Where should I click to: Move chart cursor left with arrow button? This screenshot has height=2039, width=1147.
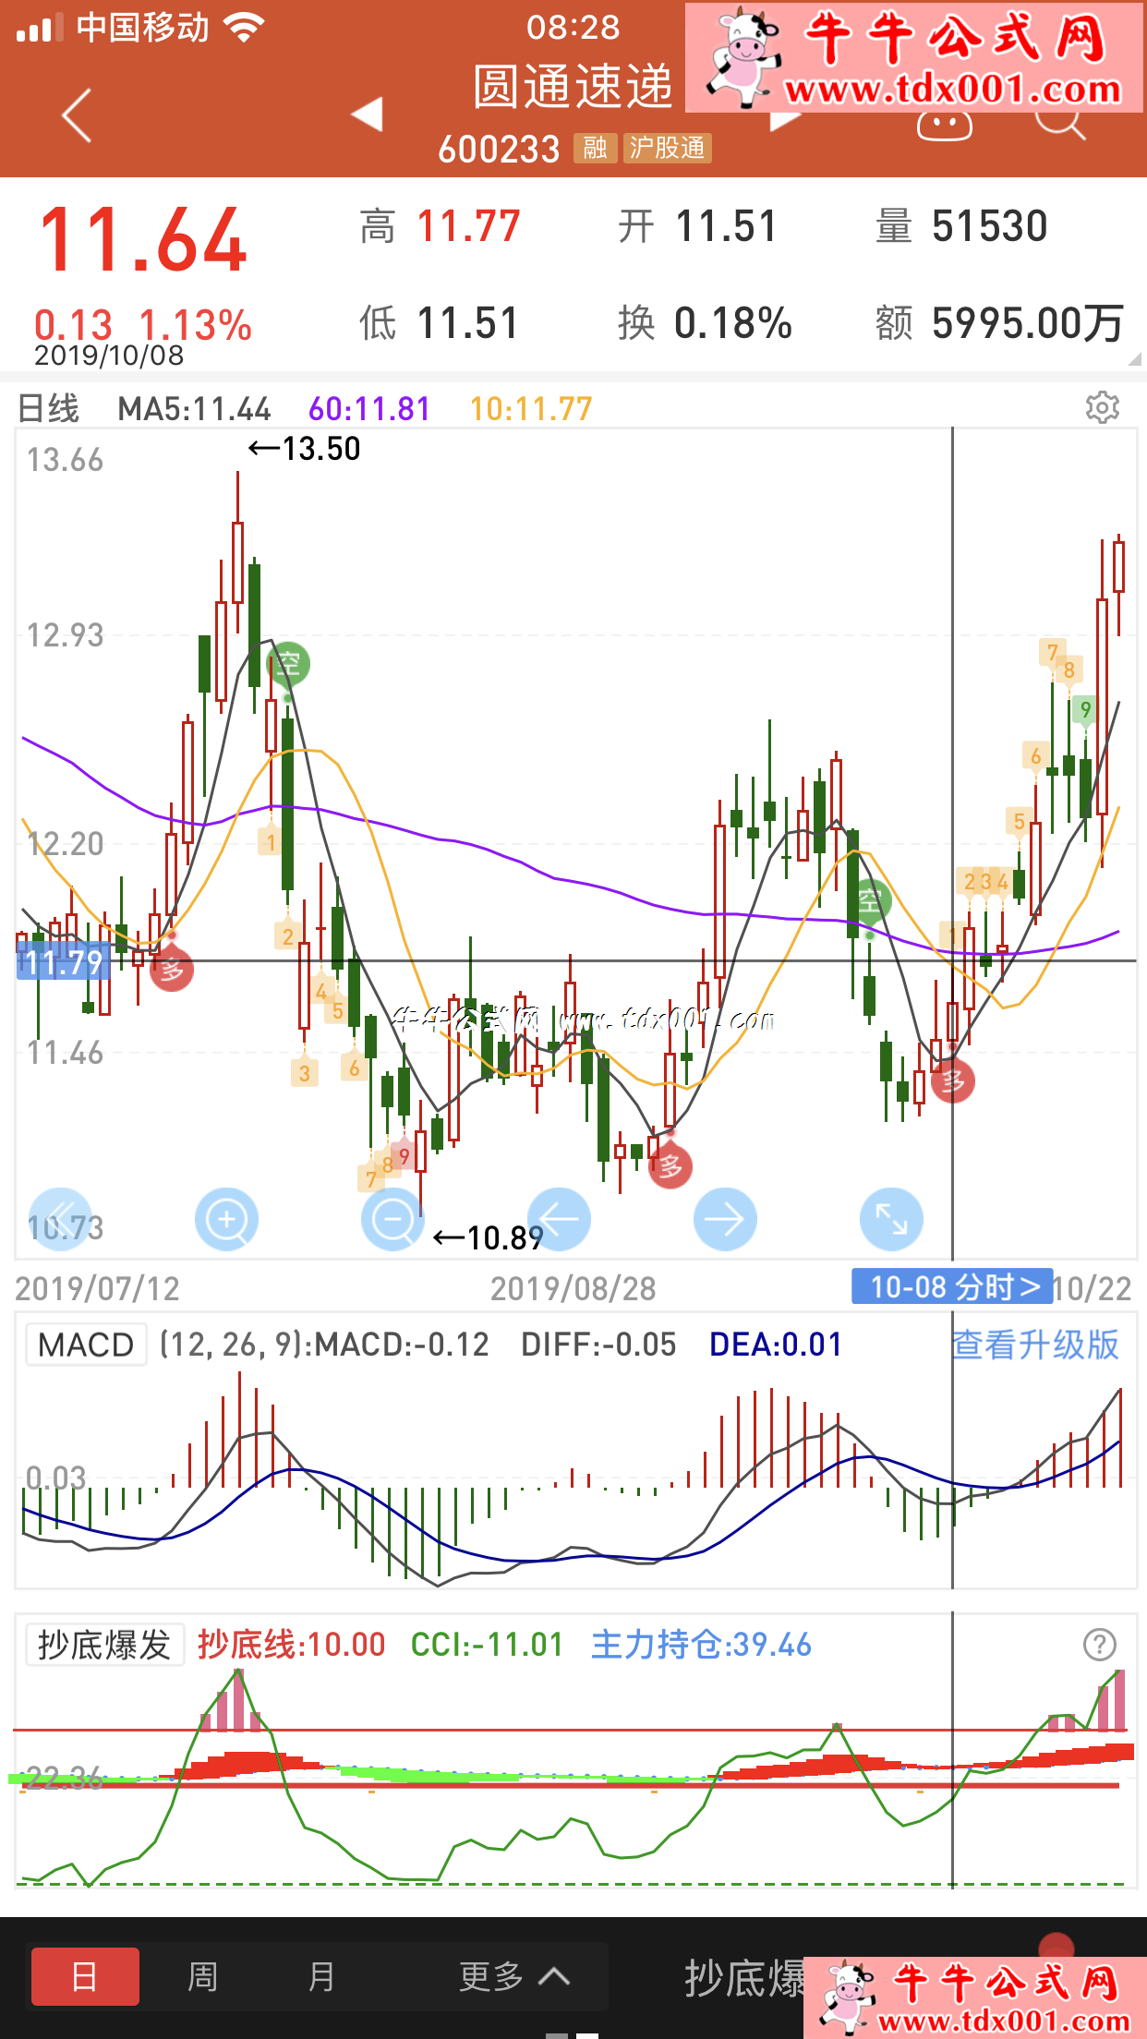click(559, 1219)
